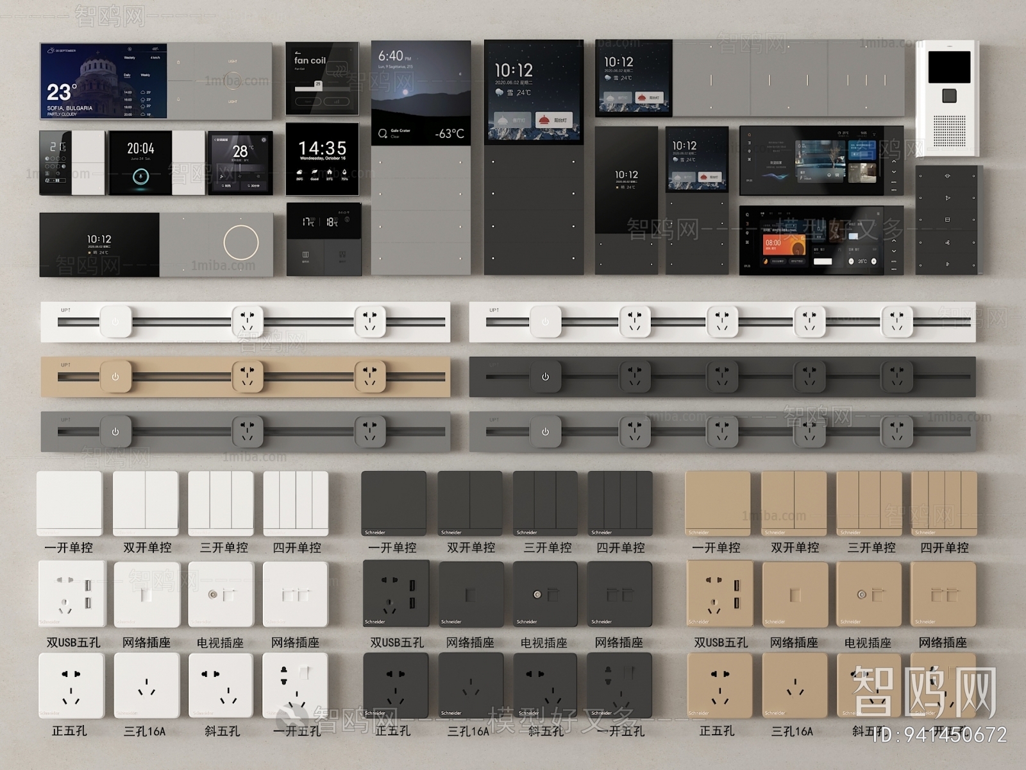Select the Weekly tab below Daily on weather panel
Viewport: 1026px width, 770px height.
point(146,75)
